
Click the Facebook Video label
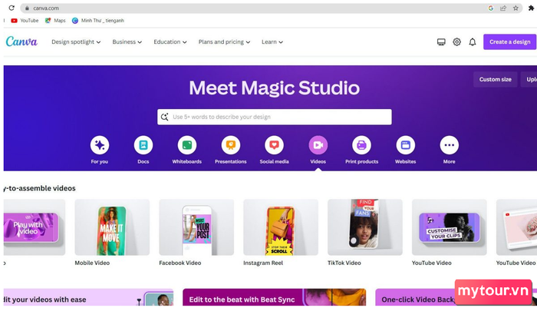click(180, 263)
